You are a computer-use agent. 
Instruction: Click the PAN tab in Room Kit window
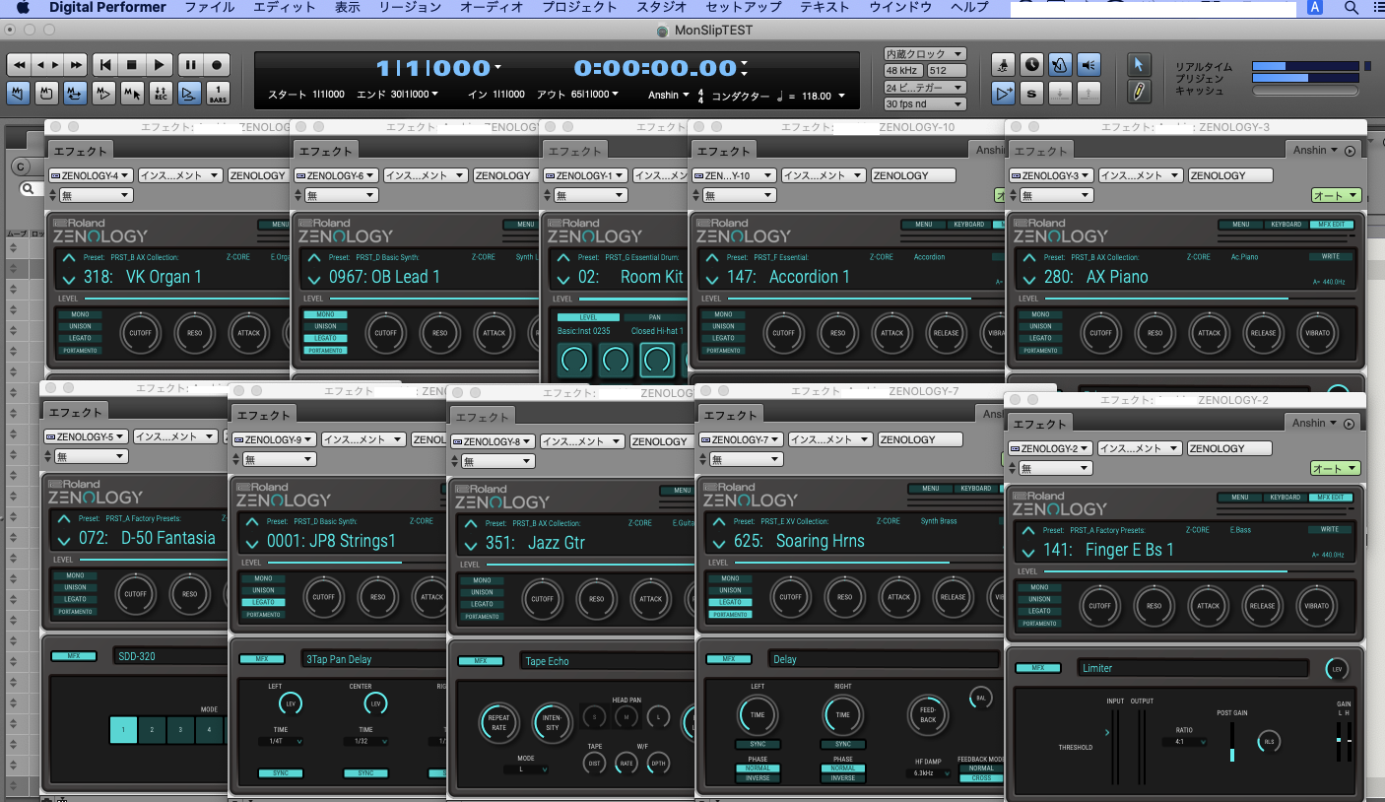[654, 317]
